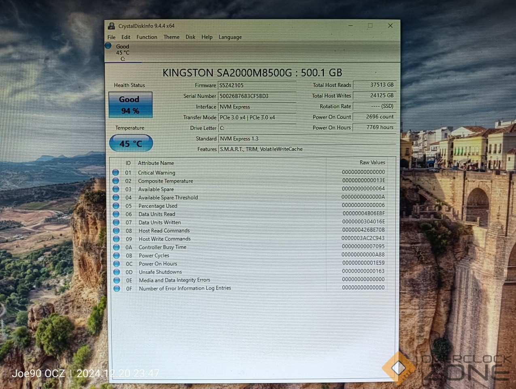This screenshot has width=516, height=389.
Task: Select the Power On Hours attribute row
Action: [158, 264]
